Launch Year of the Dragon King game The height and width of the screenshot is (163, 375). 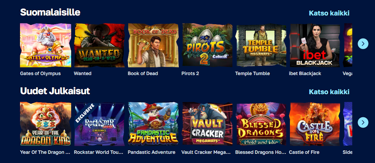45,124
